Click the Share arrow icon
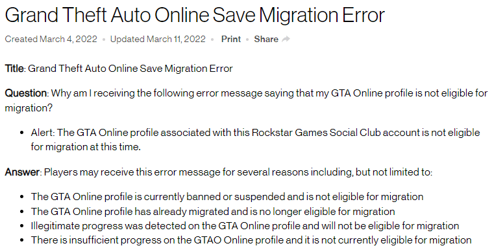 click(x=286, y=39)
